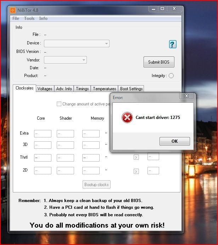Click the NiBiTor orange title bar icon
Viewport: 218px width, 245px height.
coord(13,10)
